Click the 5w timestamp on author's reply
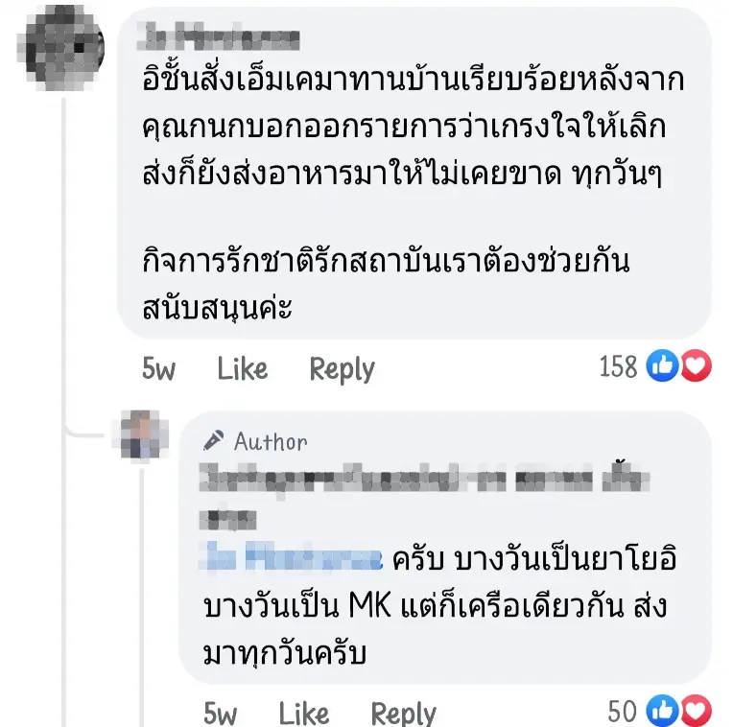Viewport: 733px width, 727px height. tap(221, 713)
